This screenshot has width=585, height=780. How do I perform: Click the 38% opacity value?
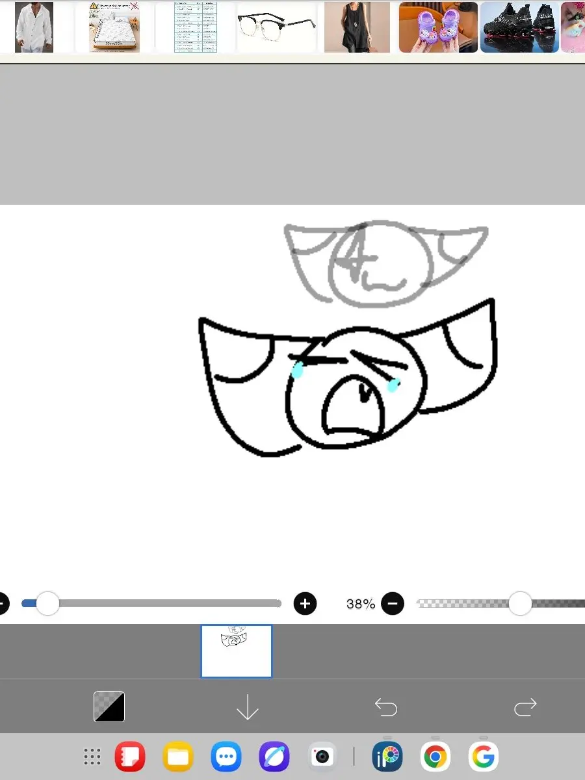(361, 604)
